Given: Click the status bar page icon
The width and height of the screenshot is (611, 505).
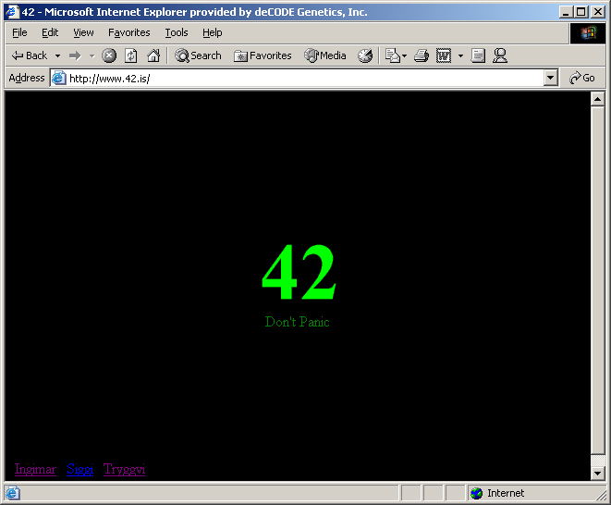Looking at the screenshot, I should point(12,493).
